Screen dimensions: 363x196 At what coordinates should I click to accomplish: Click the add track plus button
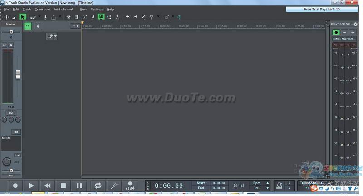point(50,36)
